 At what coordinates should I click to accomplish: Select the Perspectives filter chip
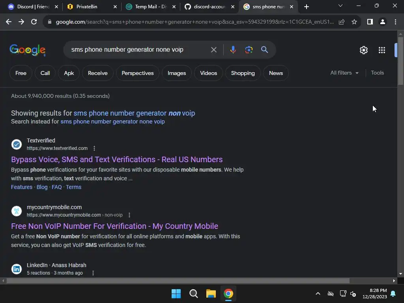pyautogui.click(x=138, y=73)
